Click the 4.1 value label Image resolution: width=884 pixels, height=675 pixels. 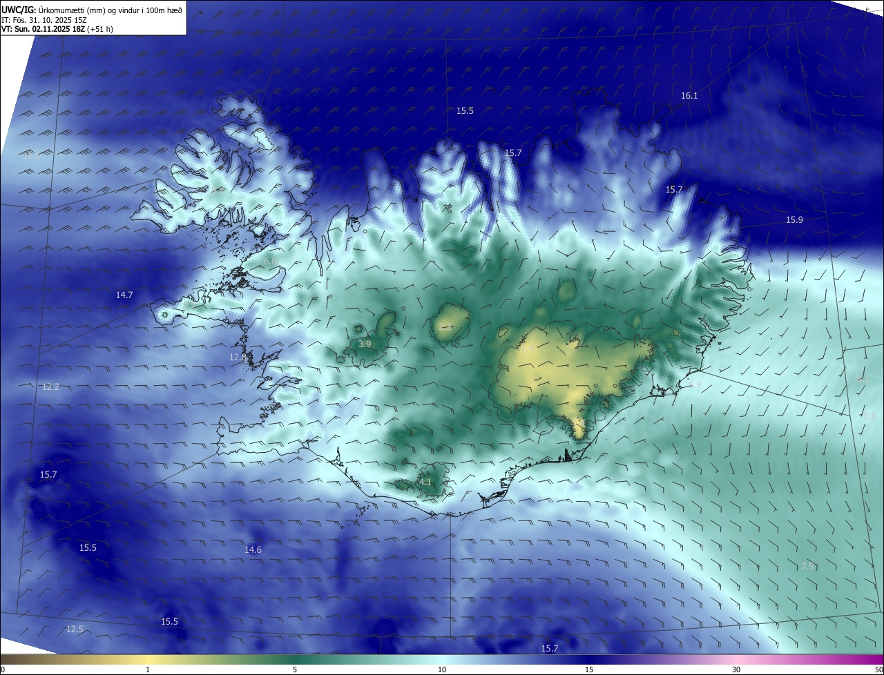pos(425,482)
